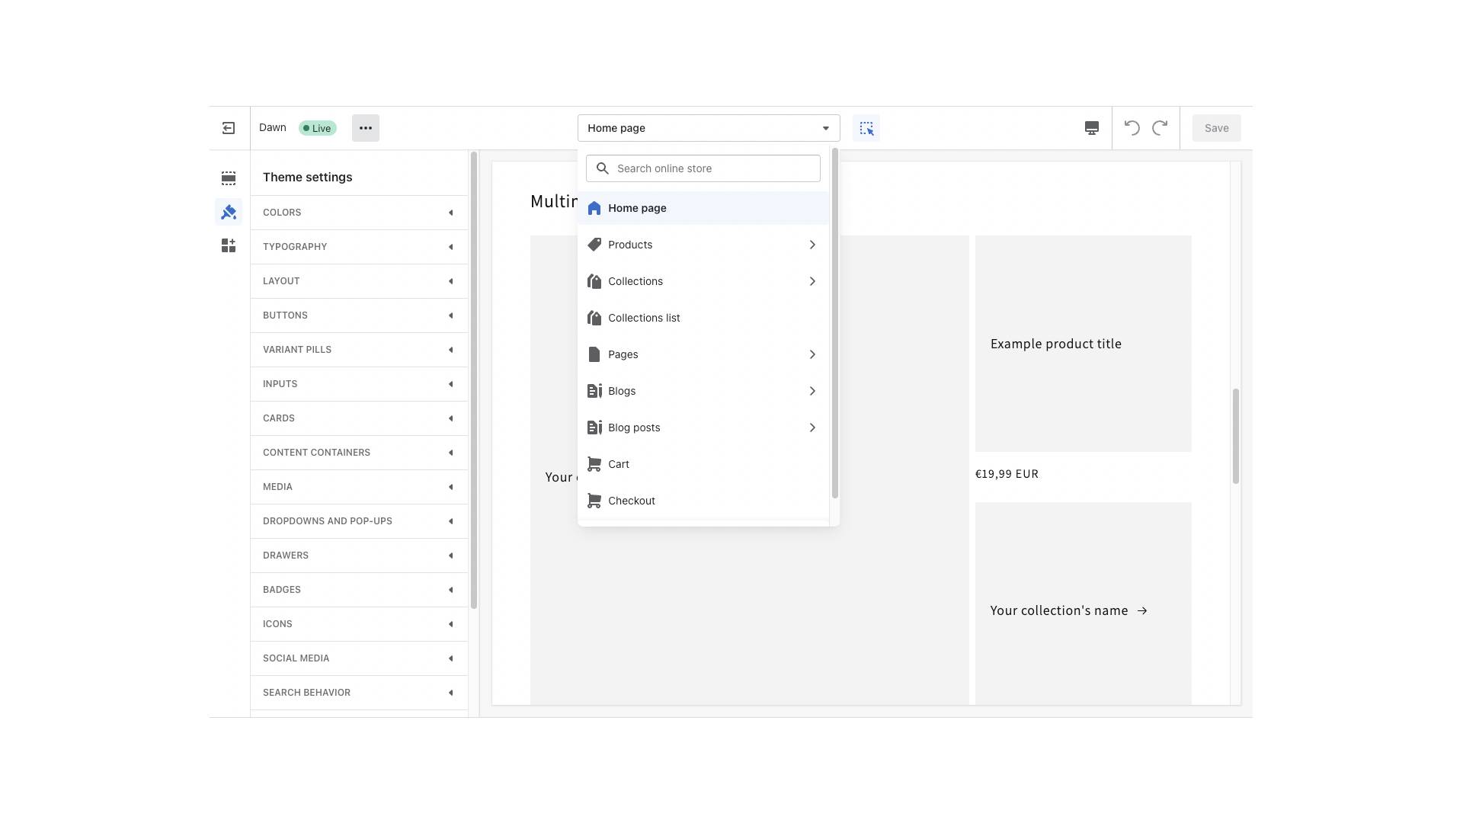
Task: Choose Checkout from the template list
Action: click(x=703, y=501)
